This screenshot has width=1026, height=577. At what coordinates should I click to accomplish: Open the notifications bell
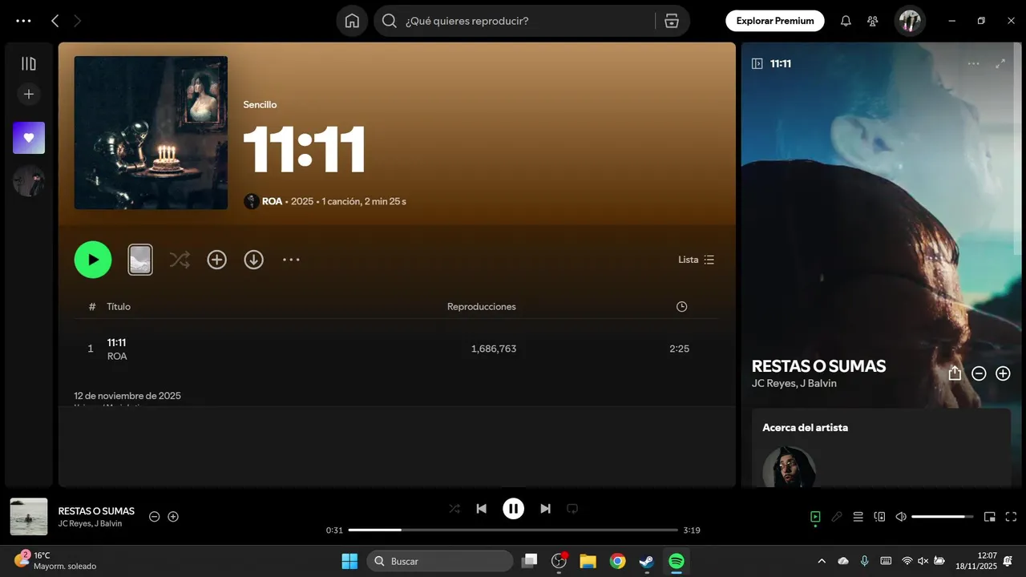846,21
